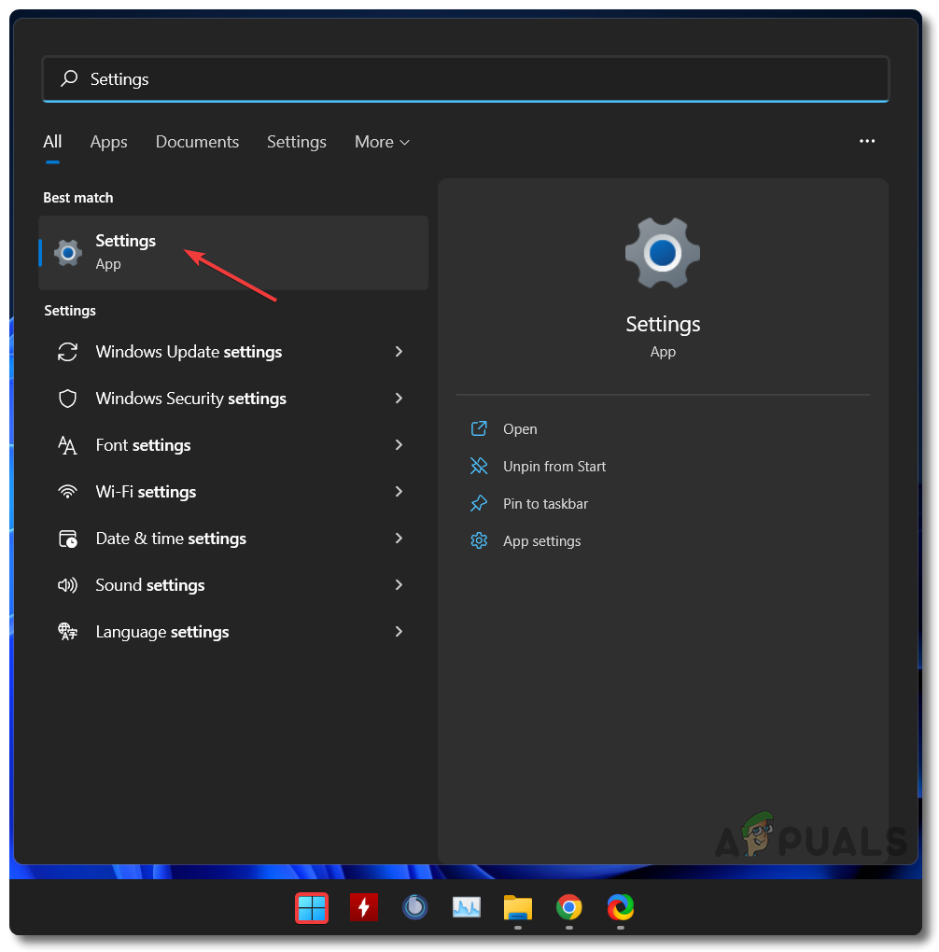Select Date & time settings result

point(233,539)
